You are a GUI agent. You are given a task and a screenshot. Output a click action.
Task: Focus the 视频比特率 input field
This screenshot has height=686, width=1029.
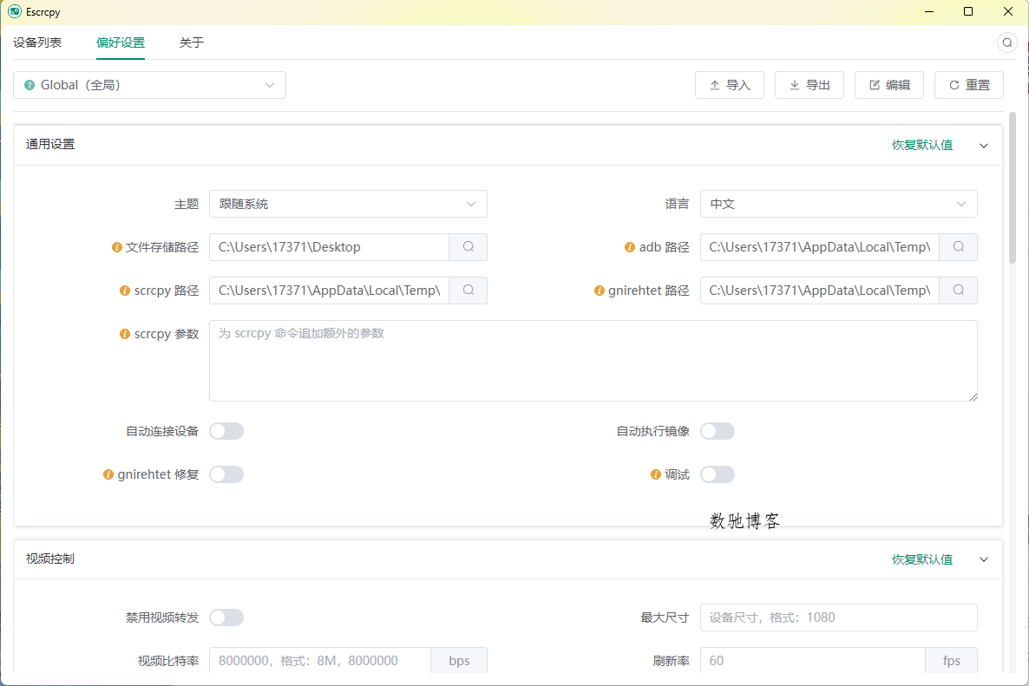[x=320, y=661]
